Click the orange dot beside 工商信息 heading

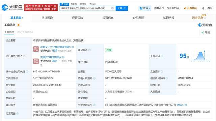pyautogui.click(x=19, y=25)
